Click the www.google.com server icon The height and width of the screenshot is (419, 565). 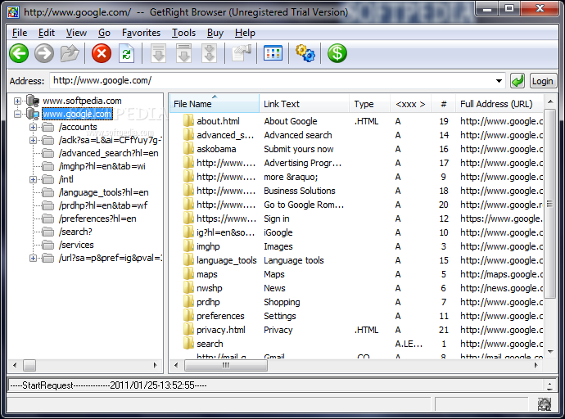[x=33, y=114]
